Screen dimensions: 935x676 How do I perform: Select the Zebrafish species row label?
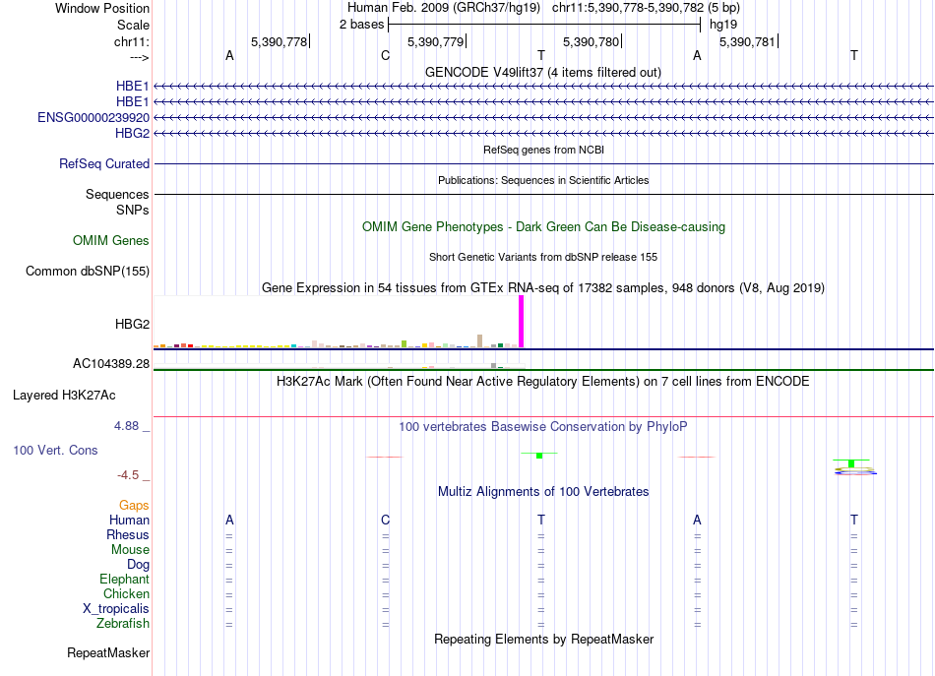[x=123, y=624]
